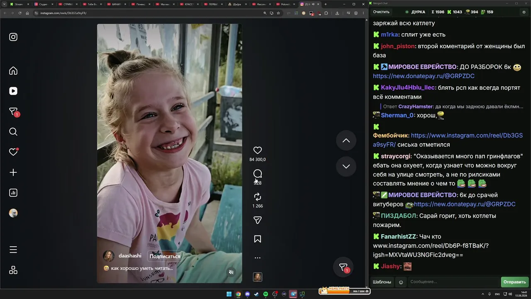The width and height of the screenshot is (531, 299).
Task: Go to the previous reel with up arrow
Action: 346,140
